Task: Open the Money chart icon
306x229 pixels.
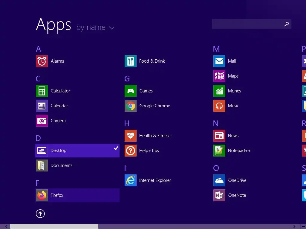Action: [219, 91]
